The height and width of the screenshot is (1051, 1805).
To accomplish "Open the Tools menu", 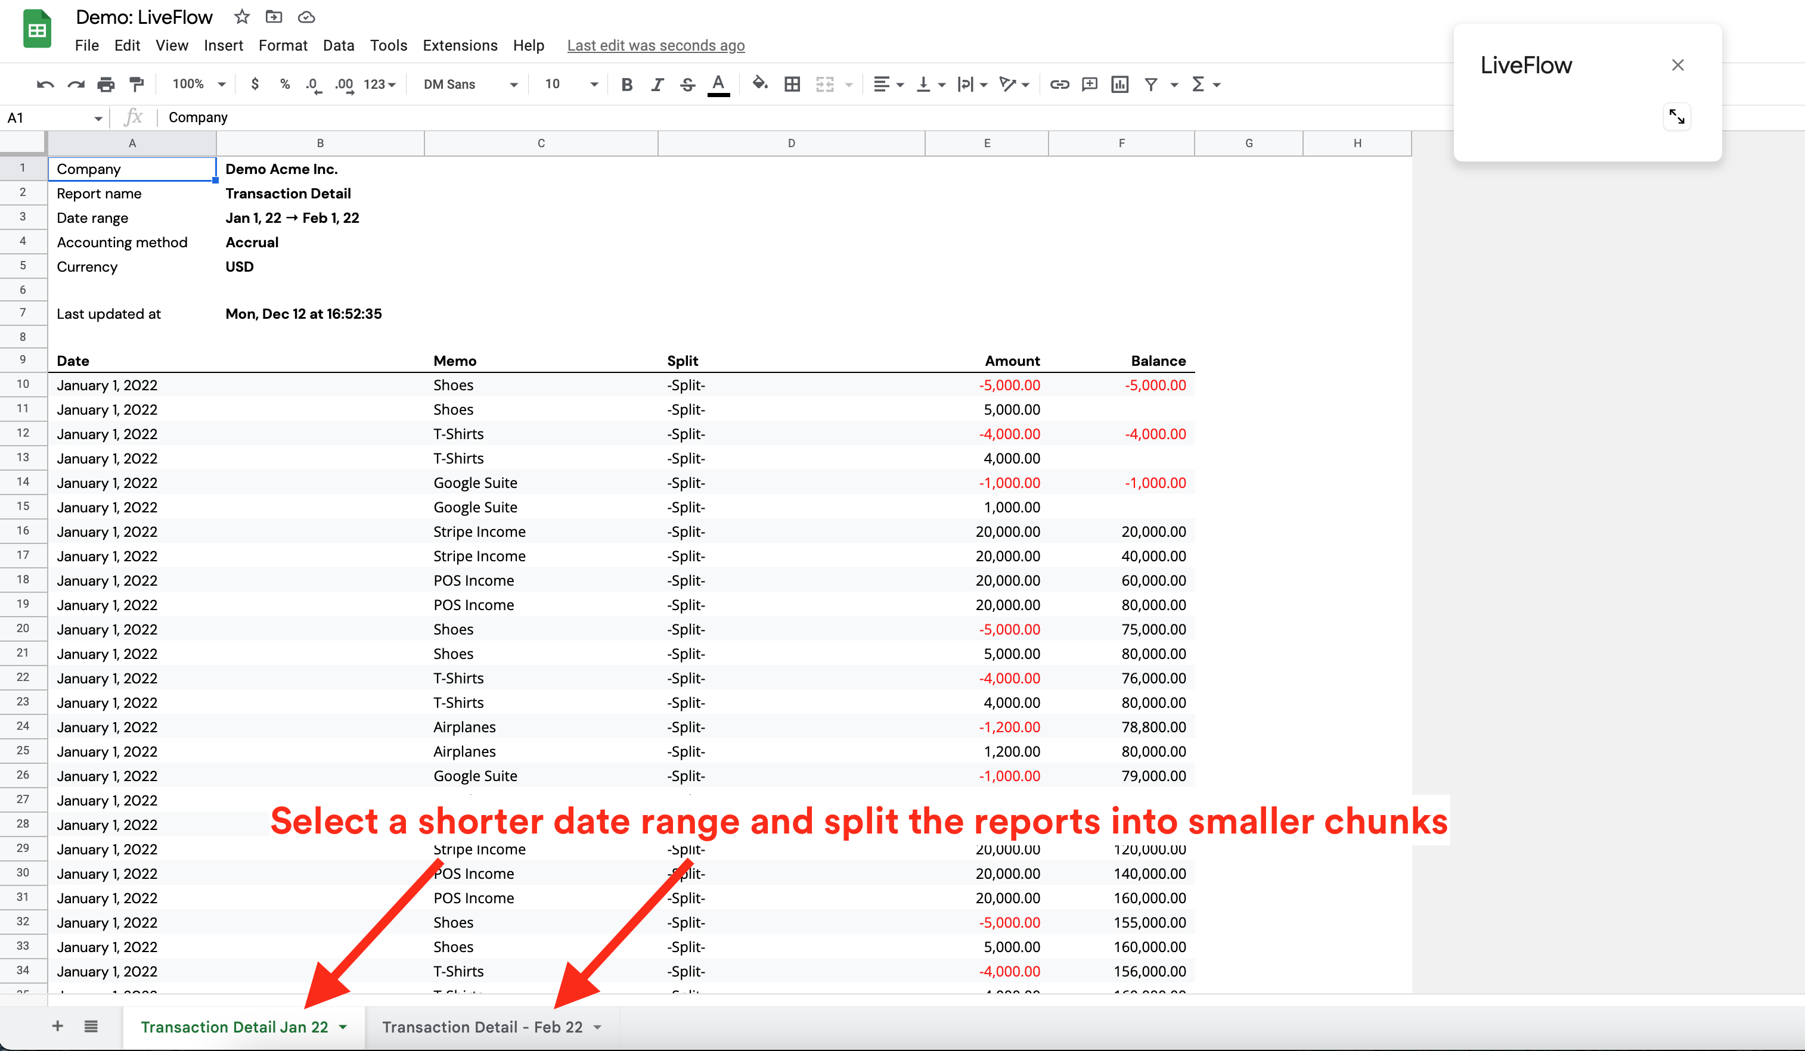I will pos(388,45).
